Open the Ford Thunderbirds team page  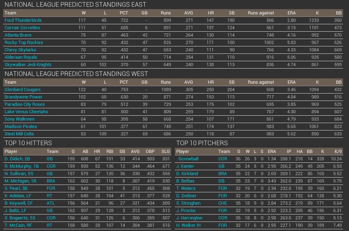coord(23,20)
